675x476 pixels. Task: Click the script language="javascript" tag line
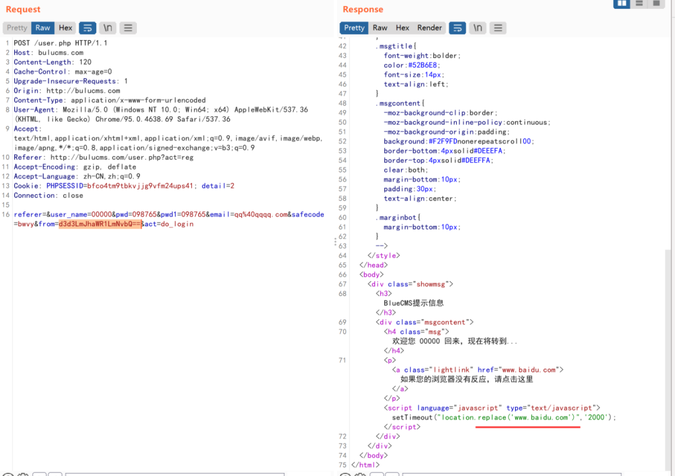pyautogui.click(x=492, y=407)
